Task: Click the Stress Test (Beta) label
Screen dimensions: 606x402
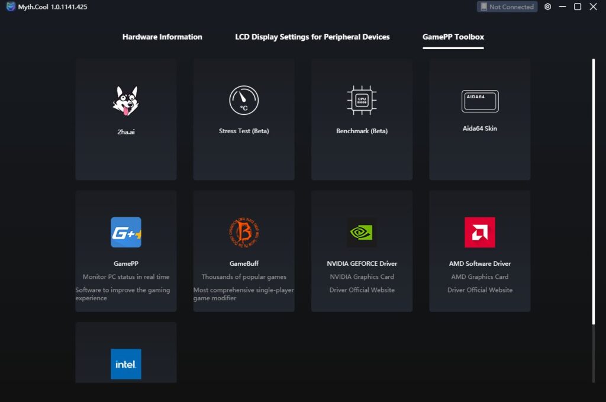Action: 244,131
